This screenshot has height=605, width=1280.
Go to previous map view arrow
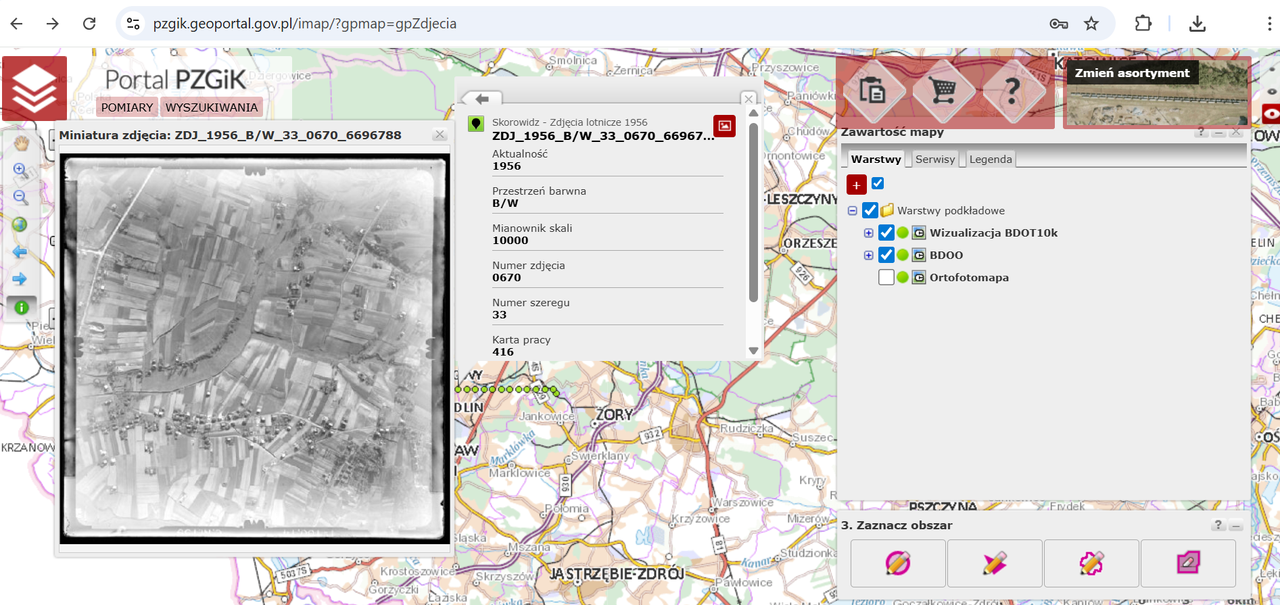(20, 252)
